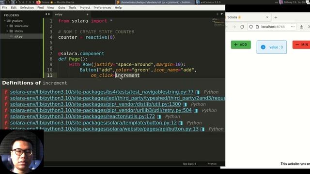The image size is (310, 174).
Task: Open definition in distlib/util.py:1300
Action: [x=95, y=104]
